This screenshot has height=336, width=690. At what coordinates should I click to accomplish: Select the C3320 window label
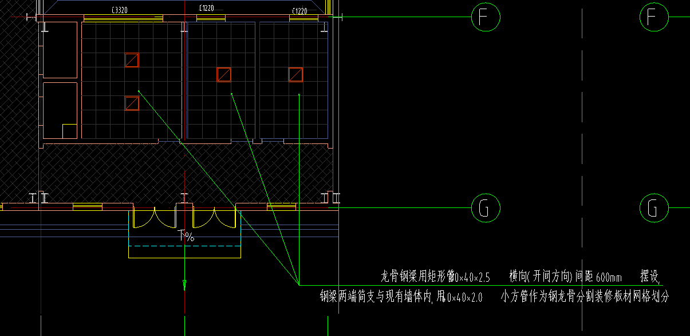pos(120,10)
